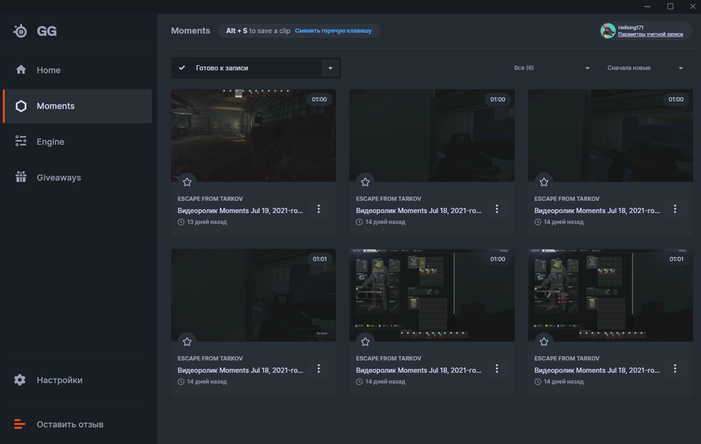Open three-dot menu of third top-row clip
Viewport: 701px width, 444px height.
click(x=675, y=209)
